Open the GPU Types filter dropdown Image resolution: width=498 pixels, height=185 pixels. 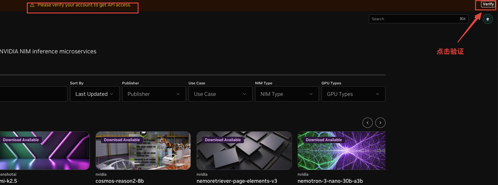354,94
